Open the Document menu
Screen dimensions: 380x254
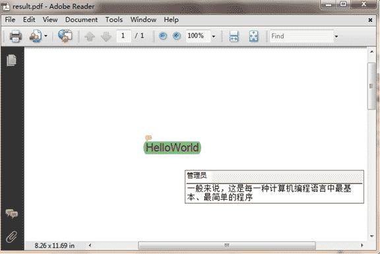(81, 20)
